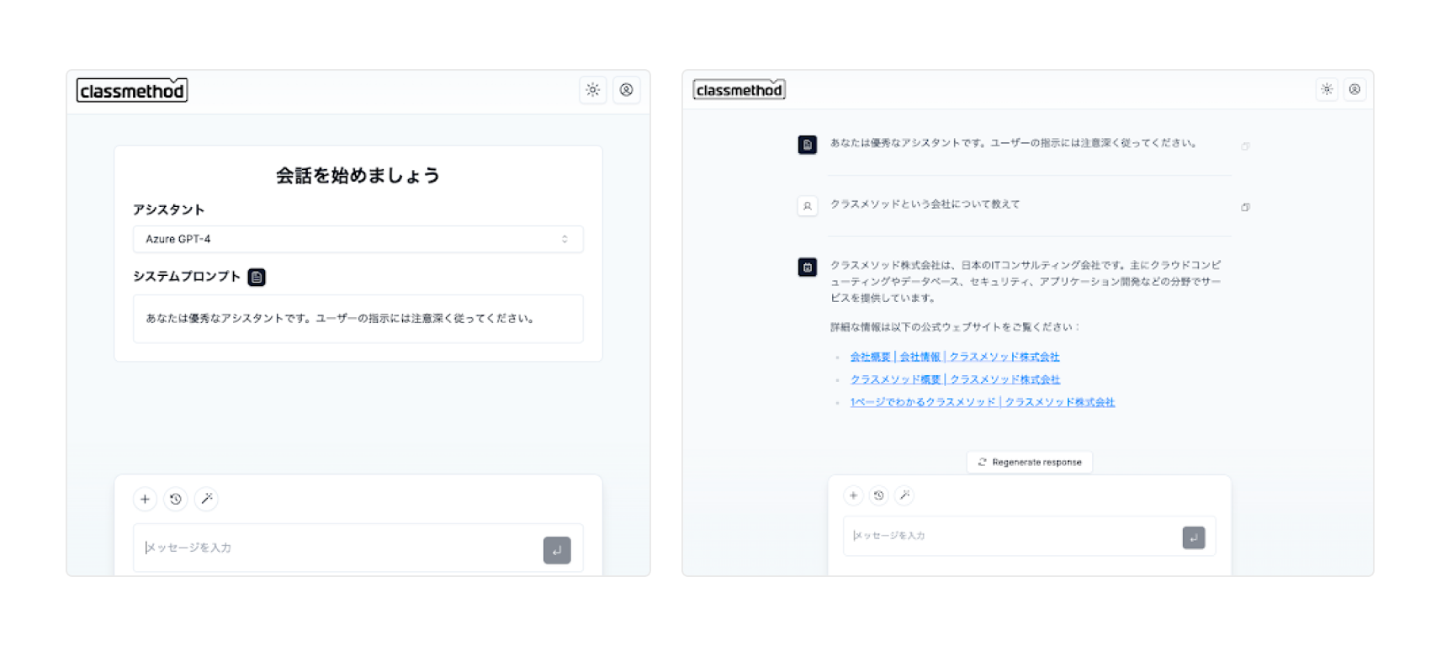This screenshot has height=646, width=1447.
Task: Open user account icon in right window
Action: (x=1354, y=89)
